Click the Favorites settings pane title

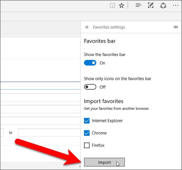pyautogui.click(x=109, y=27)
